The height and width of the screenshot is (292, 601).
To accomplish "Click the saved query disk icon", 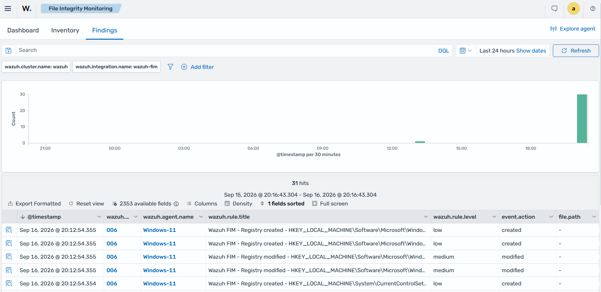I will (x=9, y=51).
